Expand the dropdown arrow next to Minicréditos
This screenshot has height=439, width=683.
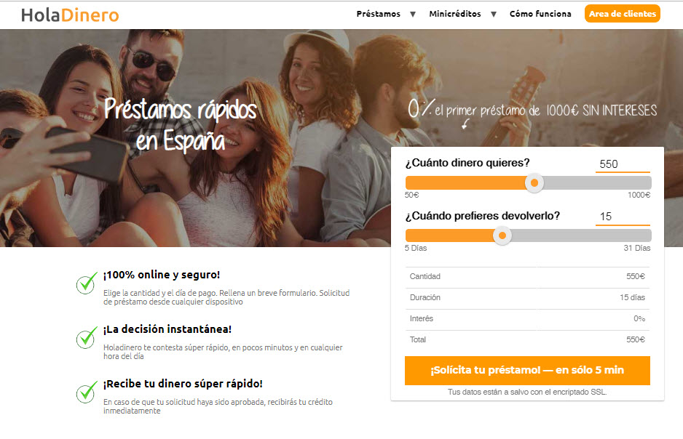point(494,15)
